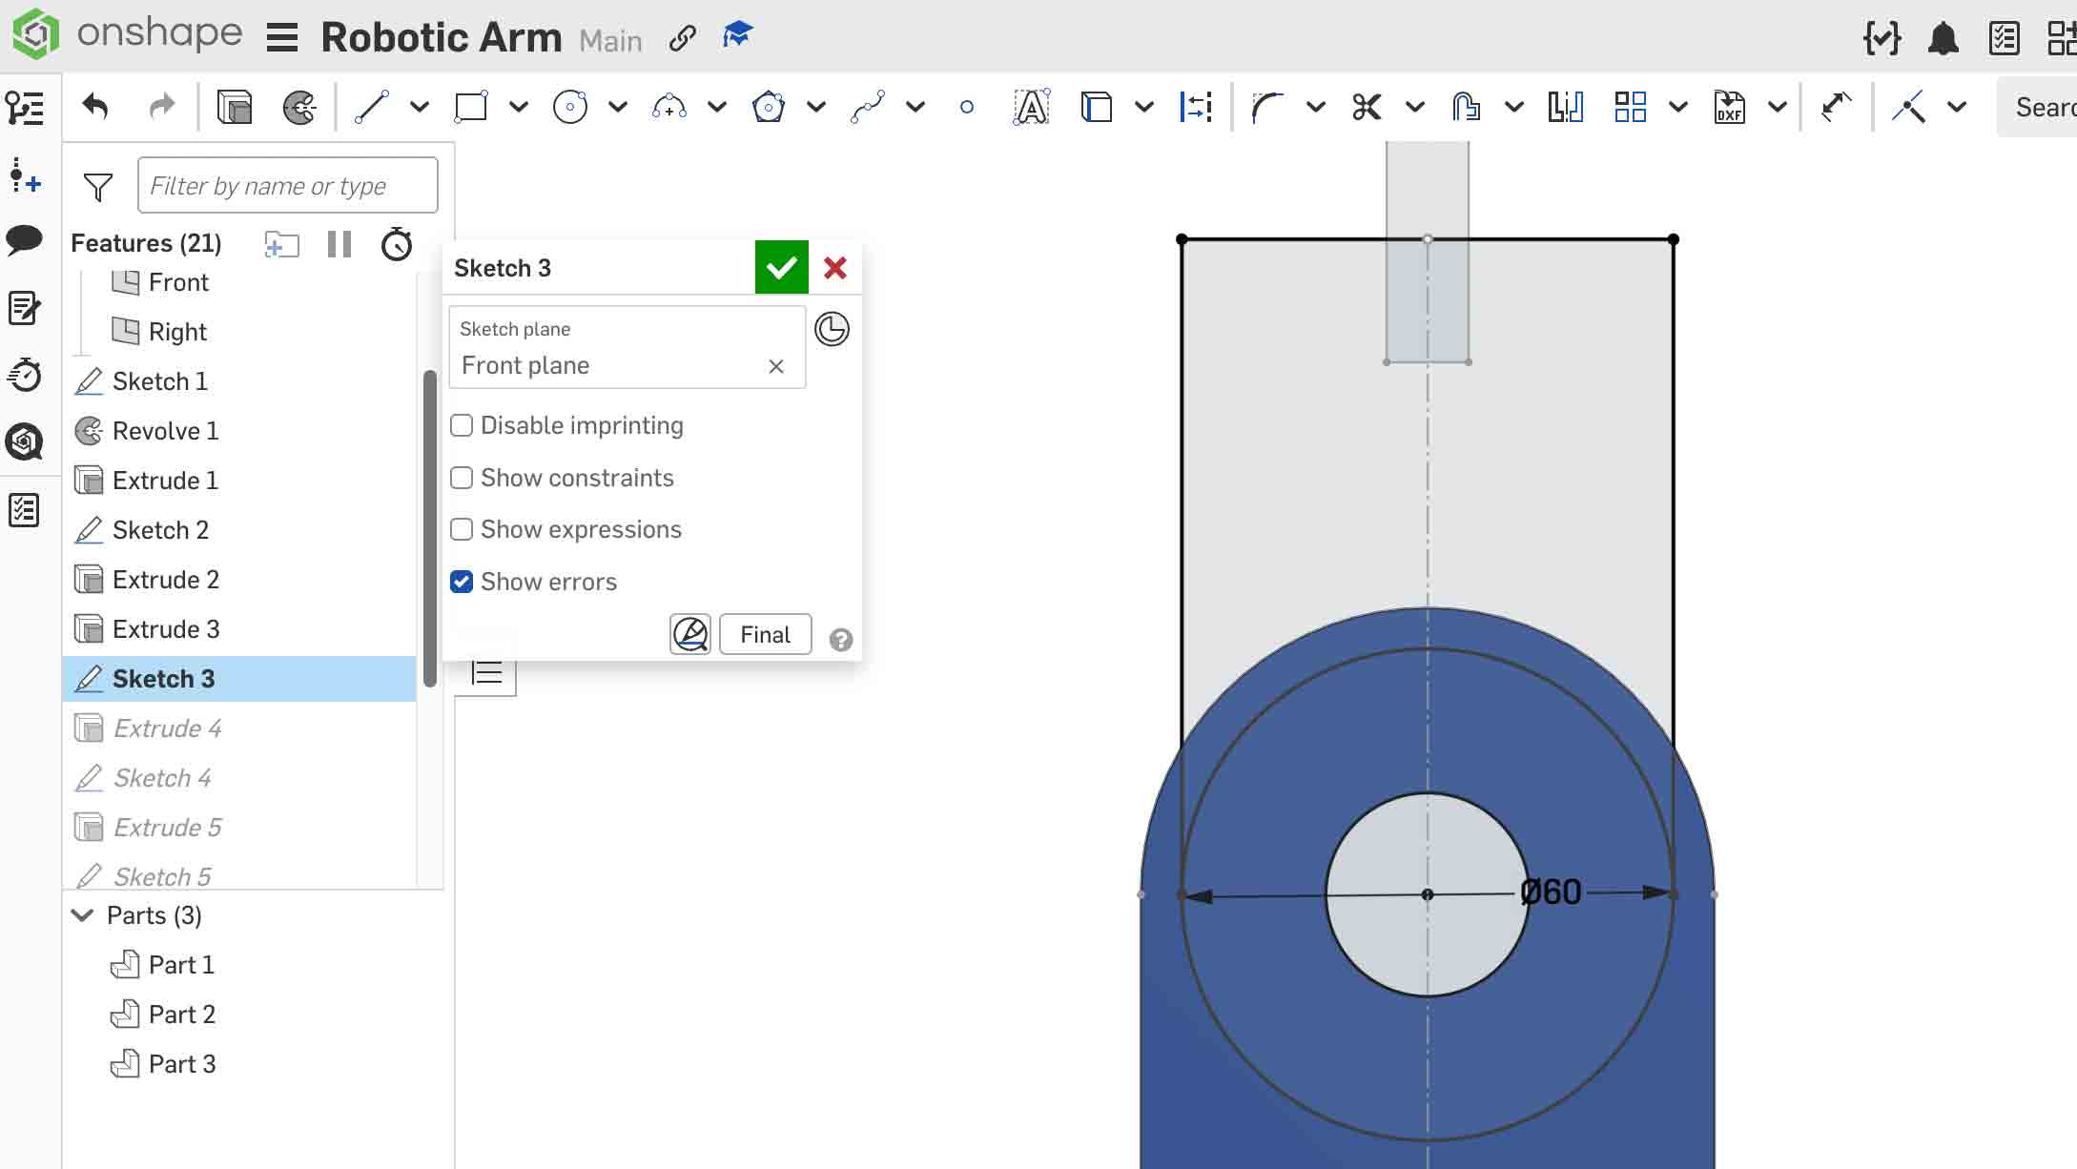The height and width of the screenshot is (1169, 2077).
Task: Undo the last action
Action: [x=93, y=107]
